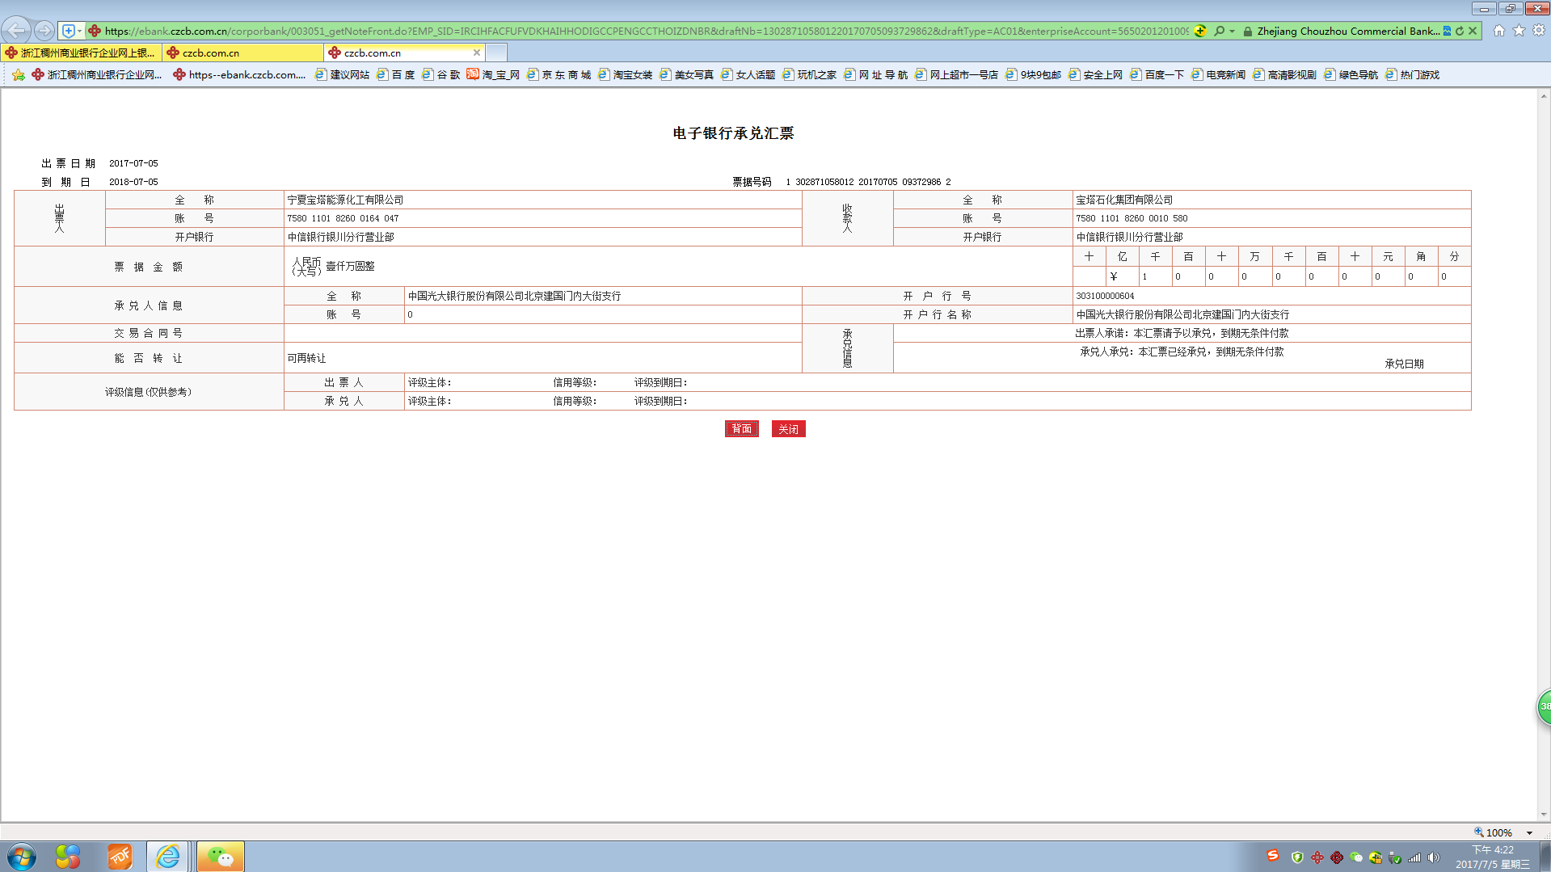This screenshot has width=1551, height=872.
Task: Click the red 背面 button
Action: click(741, 429)
